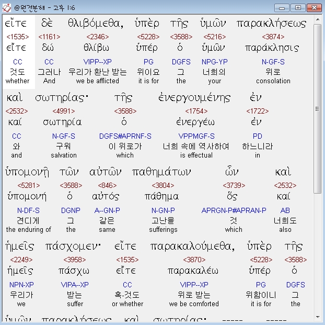Click the Greek word ὑπομονῇ
325x325 pixels.
point(27,172)
